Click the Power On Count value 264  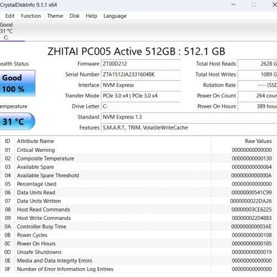(258, 96)
